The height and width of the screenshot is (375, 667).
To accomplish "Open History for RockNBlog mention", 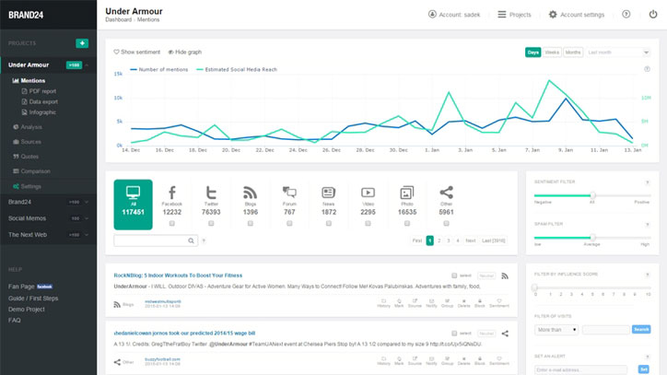I will (x=383, y=303).
